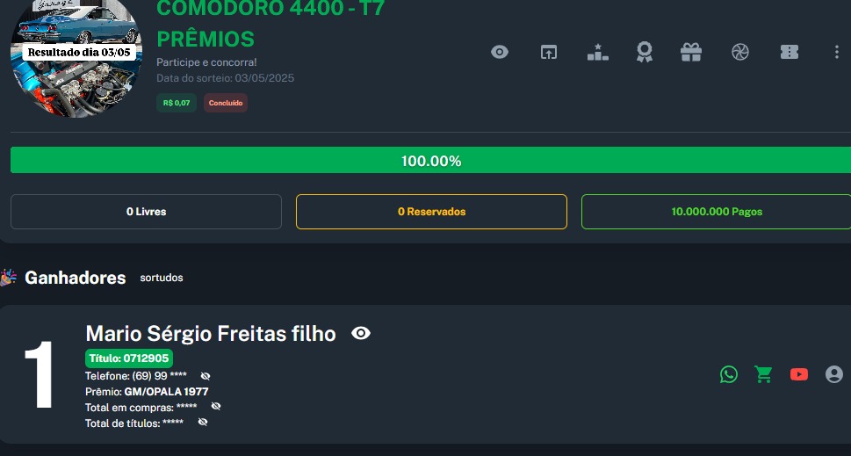This screenshot has height=456, width=851.
Task: Show the hidden Total em compras value
Action: point(216,407)
